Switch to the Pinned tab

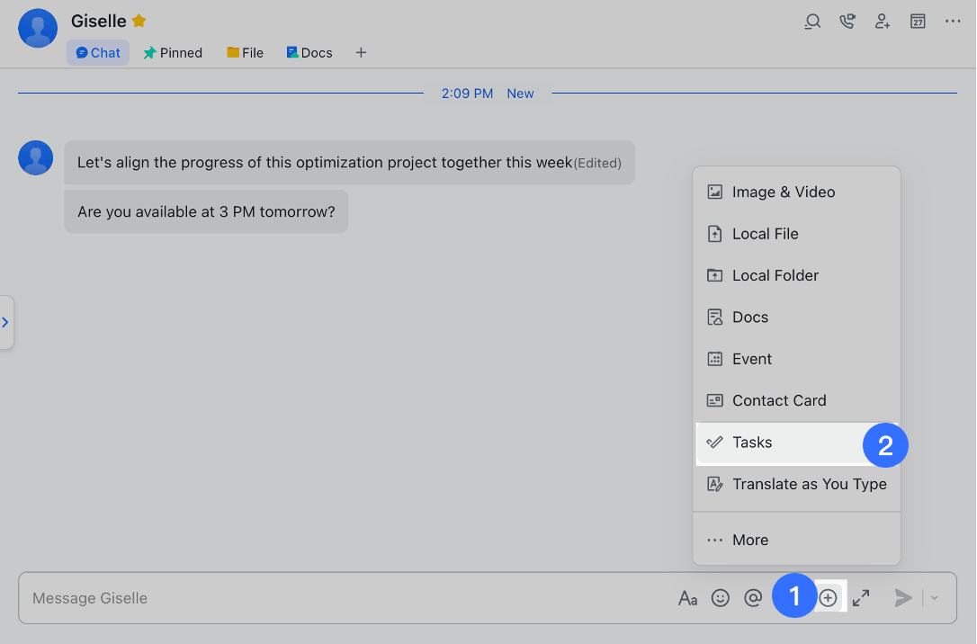tap(173, 52)
